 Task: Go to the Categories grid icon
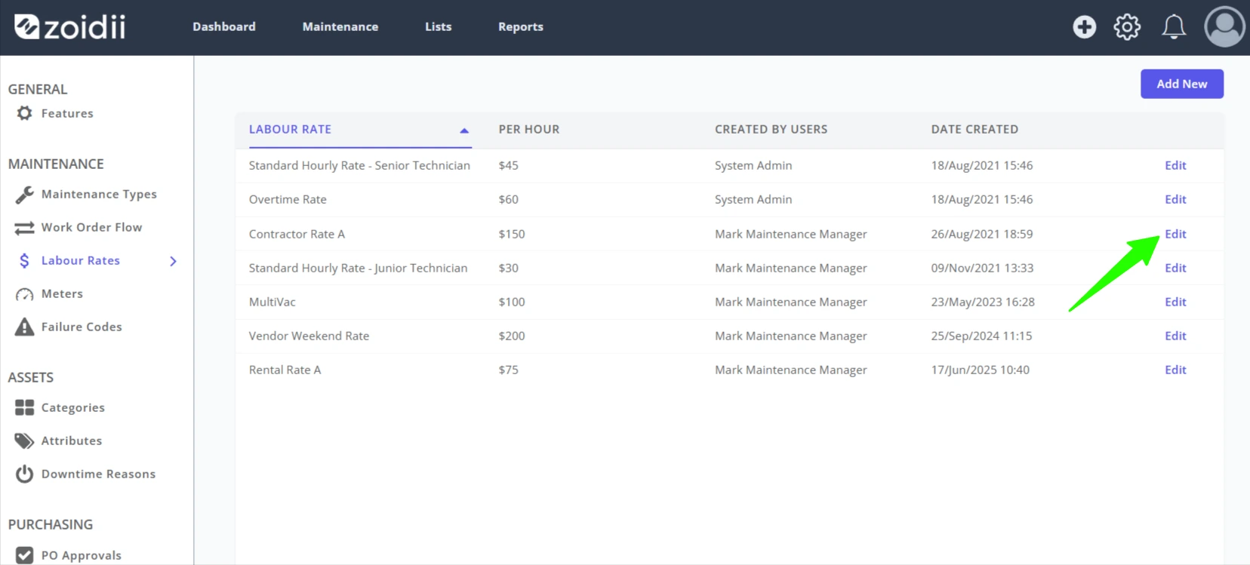coord(25,407)
